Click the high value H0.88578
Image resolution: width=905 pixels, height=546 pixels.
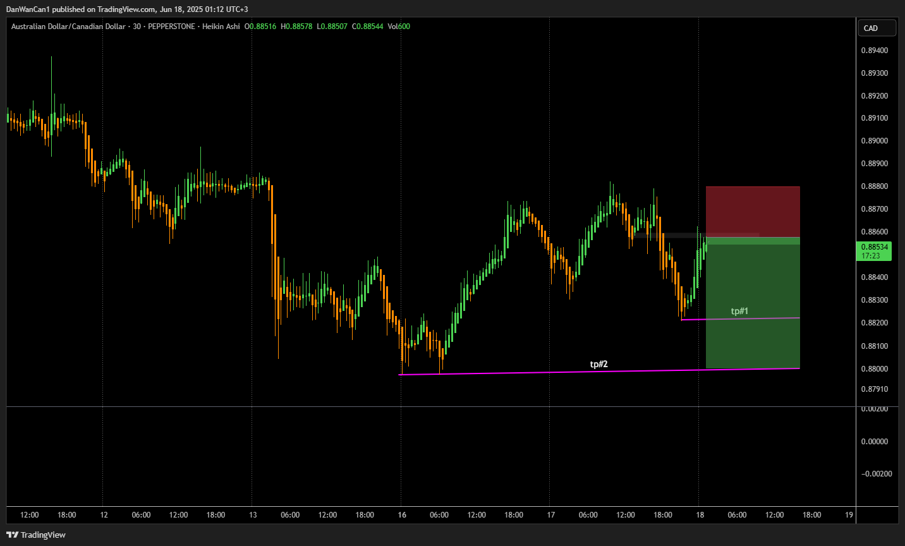[x=296, y=27]
